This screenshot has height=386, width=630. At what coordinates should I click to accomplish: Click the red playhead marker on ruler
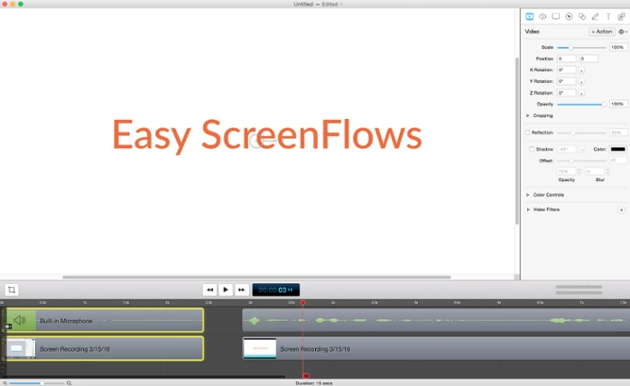(x=303, y=302)
